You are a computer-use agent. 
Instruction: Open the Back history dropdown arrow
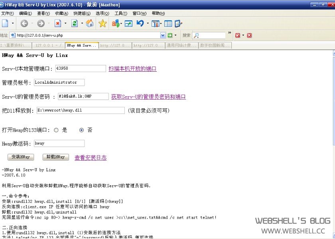coord(32,23)
